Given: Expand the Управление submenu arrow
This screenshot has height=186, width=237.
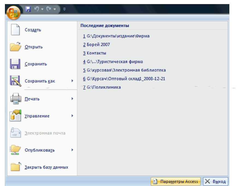Looking at the screenshot, I should pos(72,116).
